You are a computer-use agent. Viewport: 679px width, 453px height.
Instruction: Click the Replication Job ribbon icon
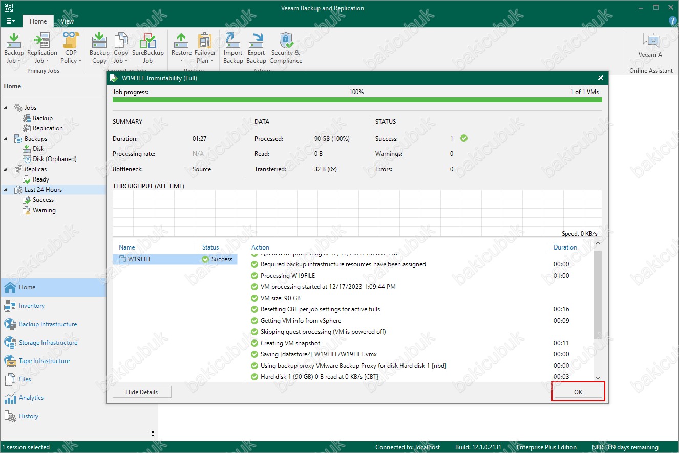pos(42,48)
